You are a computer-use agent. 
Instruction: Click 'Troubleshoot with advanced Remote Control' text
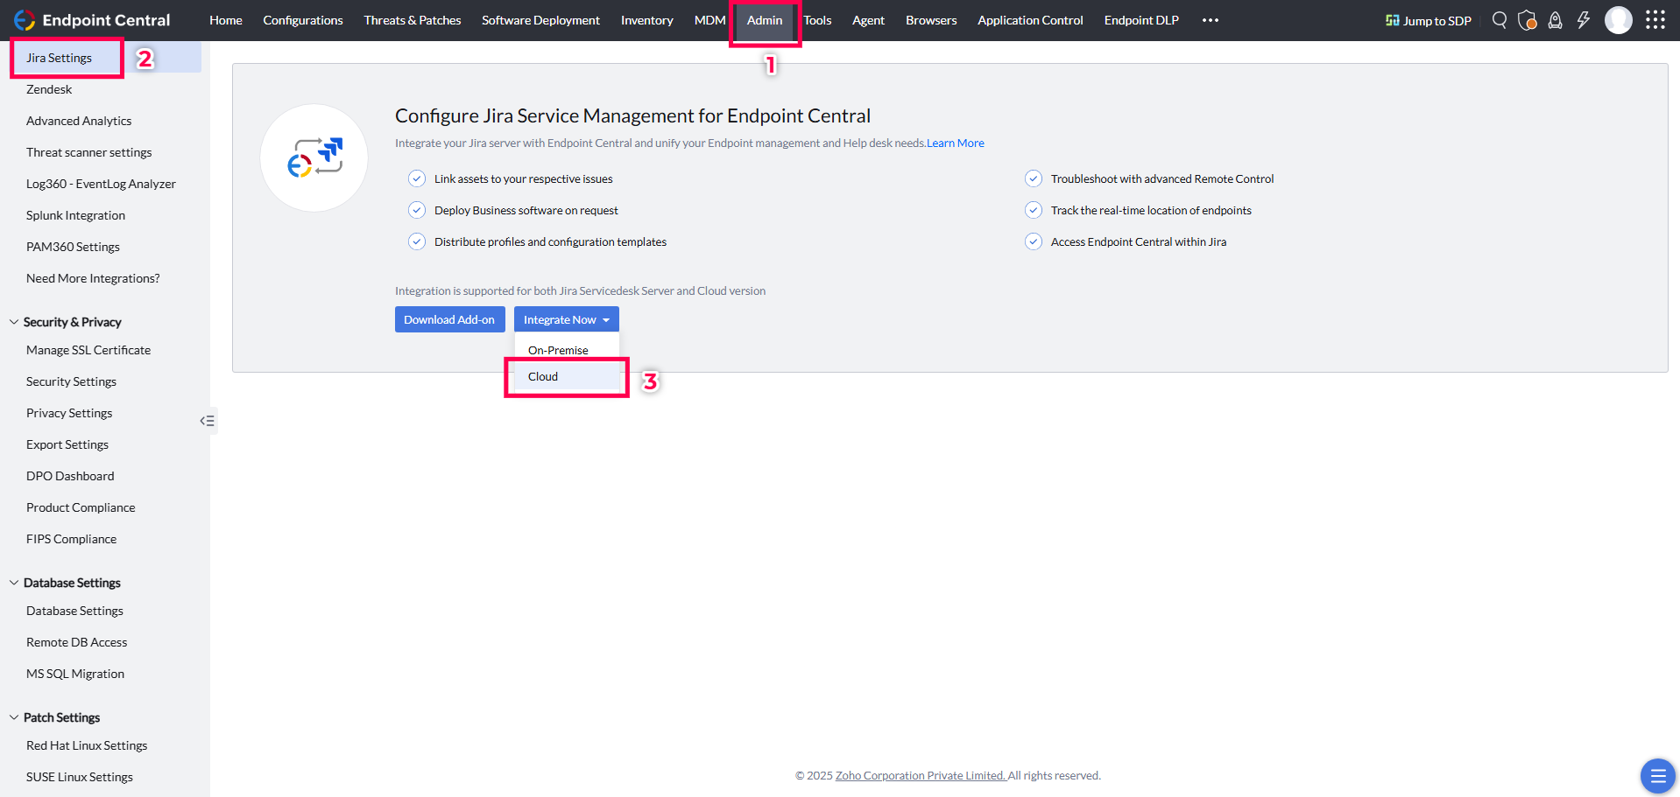click(x=1162, y=179)
